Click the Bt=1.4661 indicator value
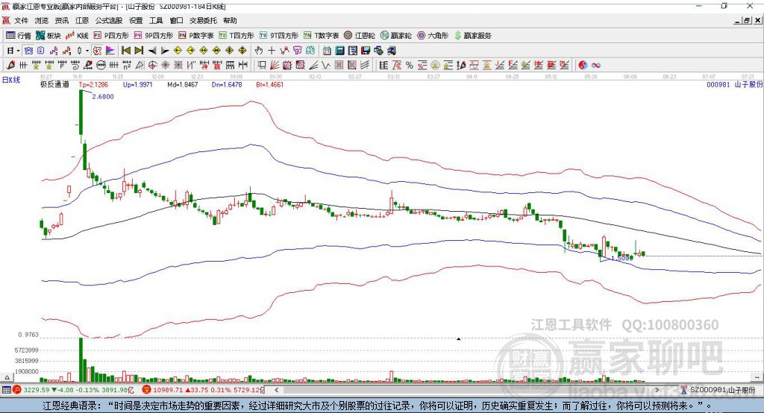This screenshot has width=764, height=413. [x=269, y=84]
